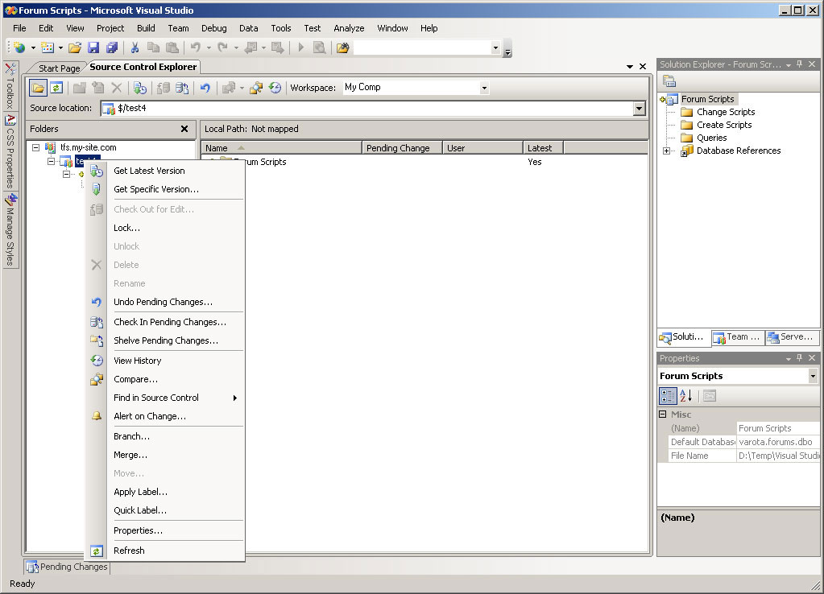Open the Pending Changes bottom tab
Viewport: 824px width, 594px height.
[x=68, y=567]
